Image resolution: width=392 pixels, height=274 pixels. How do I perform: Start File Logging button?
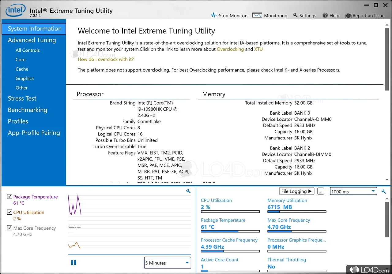pyautogui.click(x=296, y=191)
